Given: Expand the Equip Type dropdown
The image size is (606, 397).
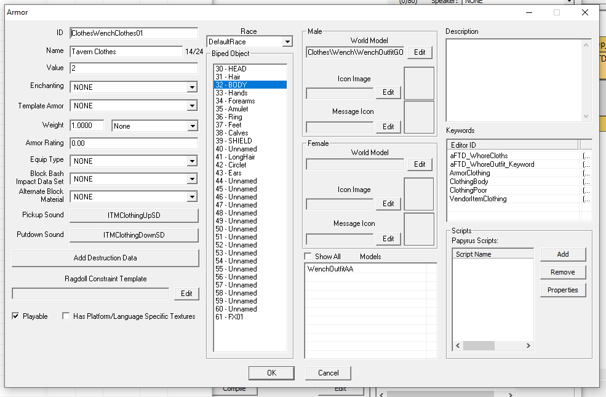Looking at the screenshot, I should pos(134,161).
